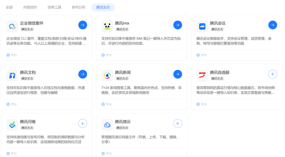Image resolution: width=285 pixels, height=157 pixels.
Task: Click the description starting 7×24 新闻搜索工具
Action: (x=141, y=90)
